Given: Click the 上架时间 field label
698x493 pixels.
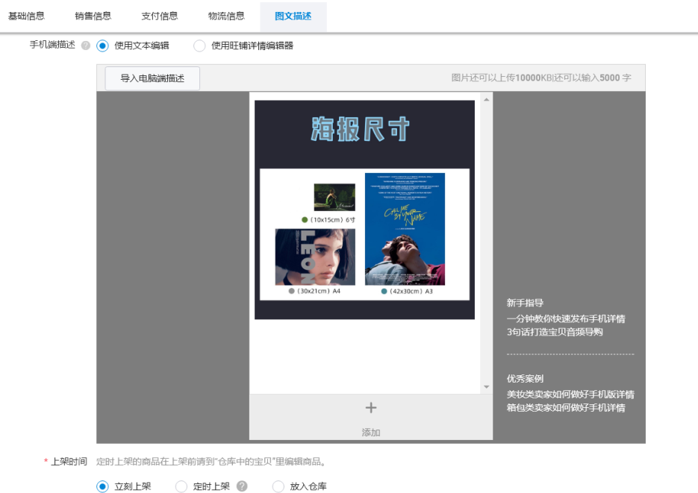Looking at the screenshot, I should point(69,462).
